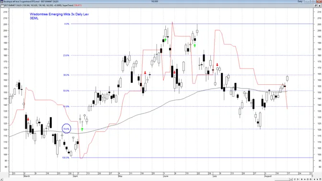Select the red sell arrow in mid May
The image size is (322, 181).
[x=145, y=73]
